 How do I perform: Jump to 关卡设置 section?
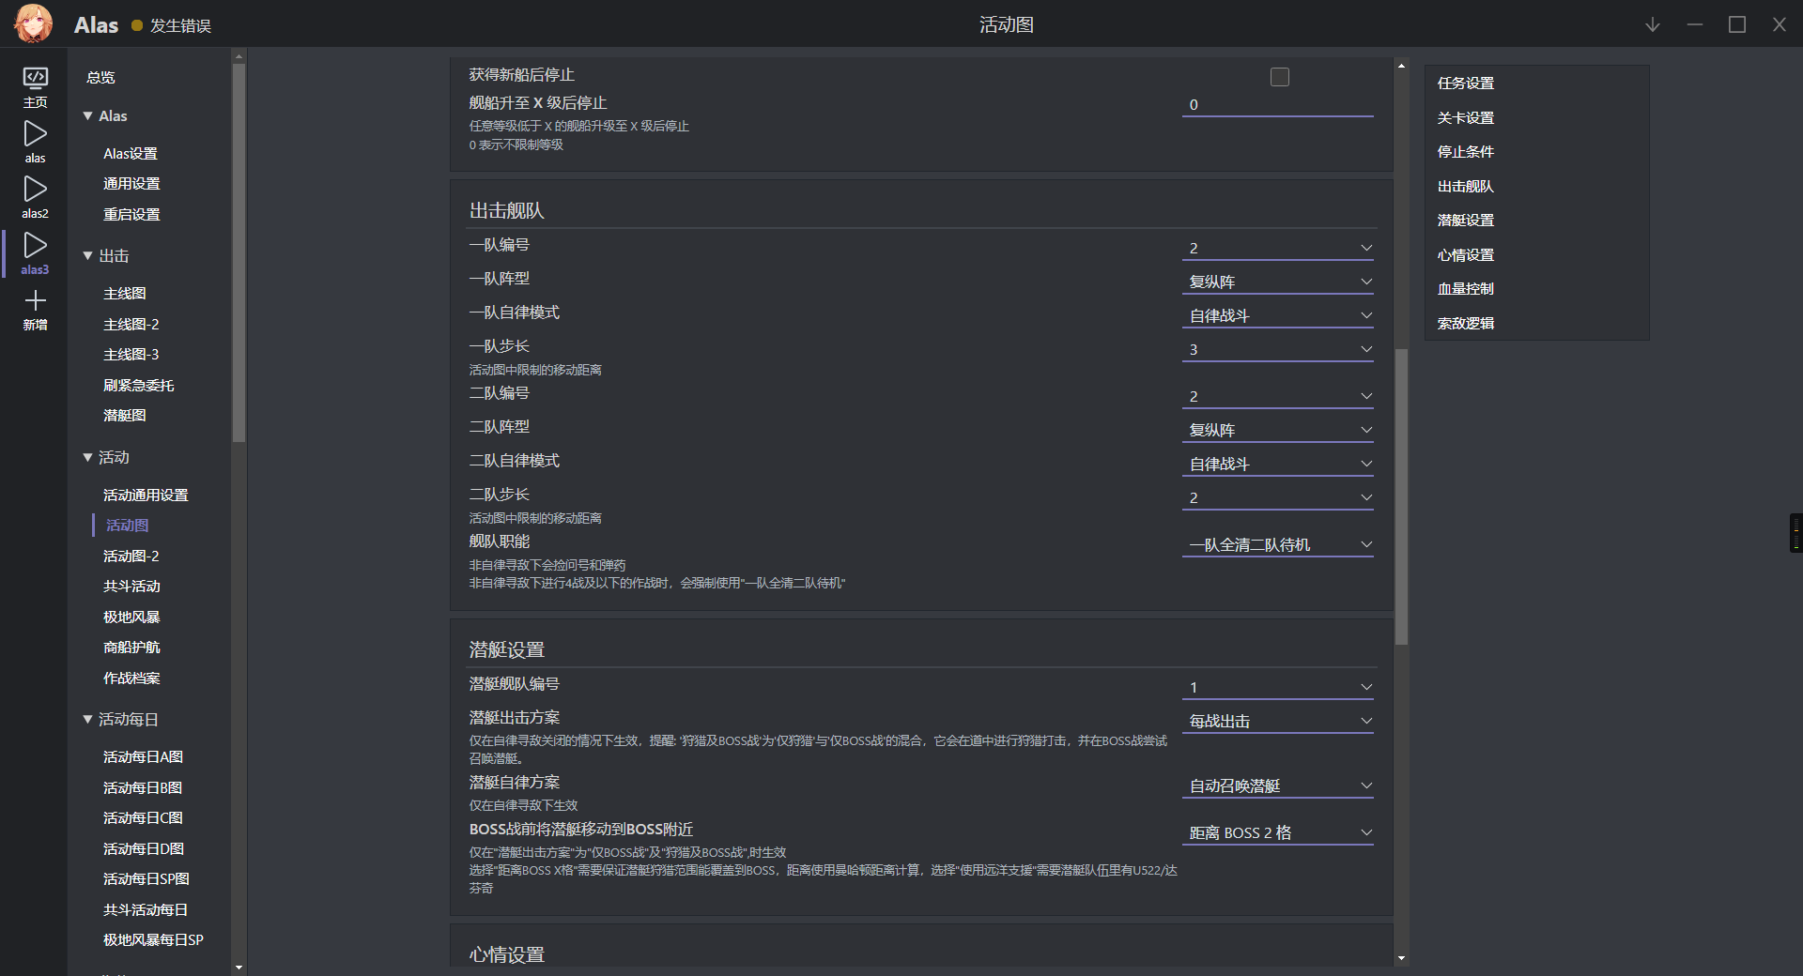click(x=1466, y=117)
